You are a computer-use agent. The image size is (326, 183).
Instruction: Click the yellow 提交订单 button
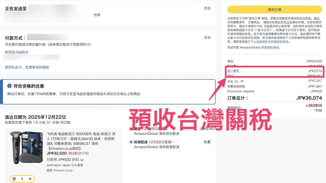click(275, 10)
